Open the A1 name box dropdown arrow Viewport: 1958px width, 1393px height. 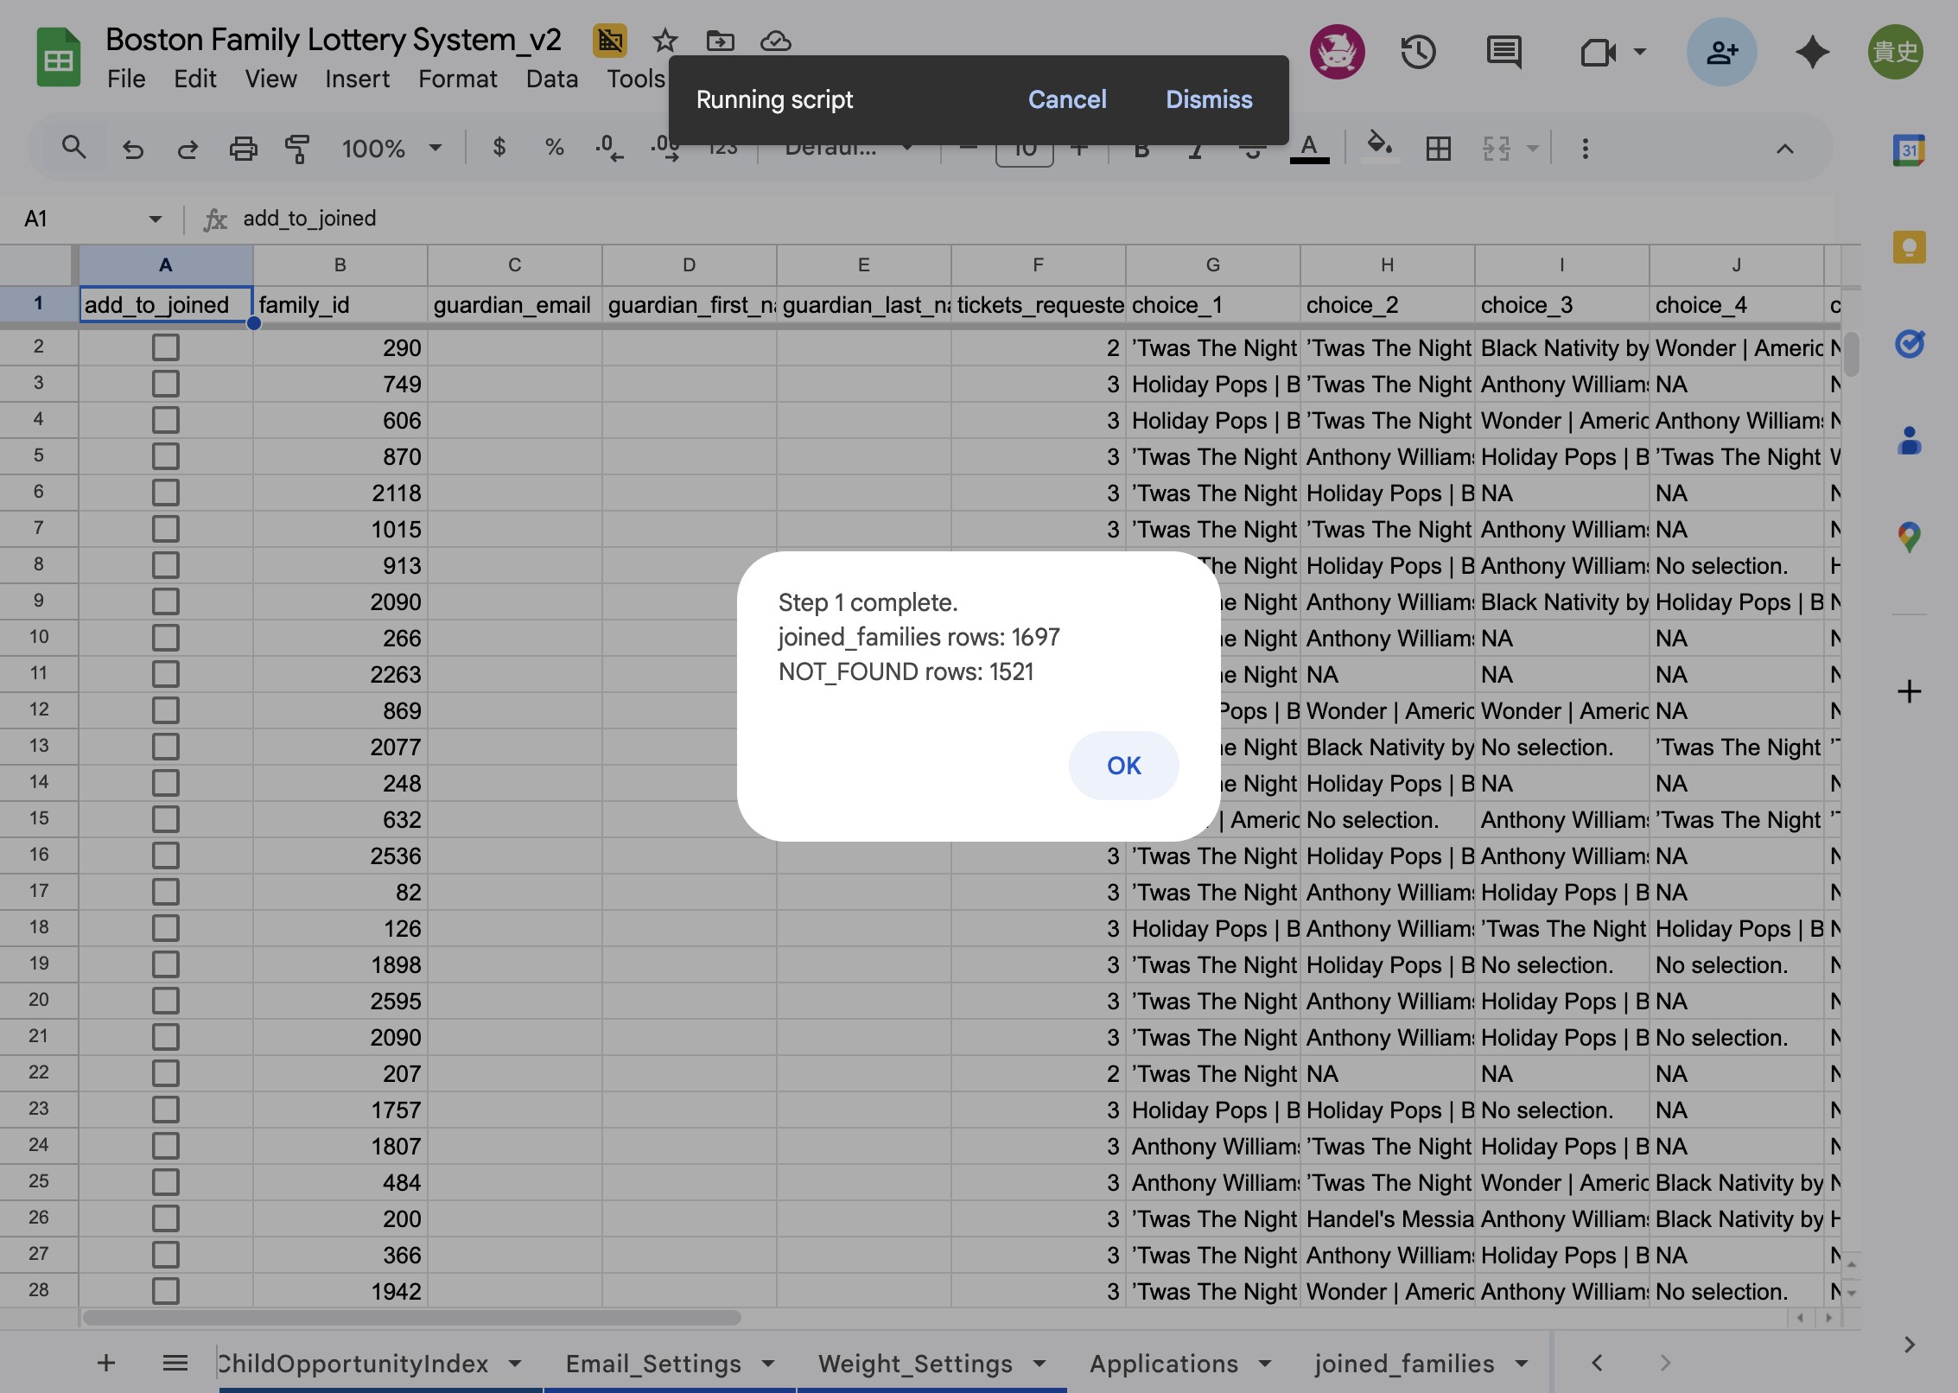point(156,219)
